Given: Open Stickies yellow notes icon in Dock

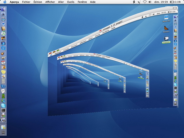Looking at the screenshot, I should coord(3,72).
